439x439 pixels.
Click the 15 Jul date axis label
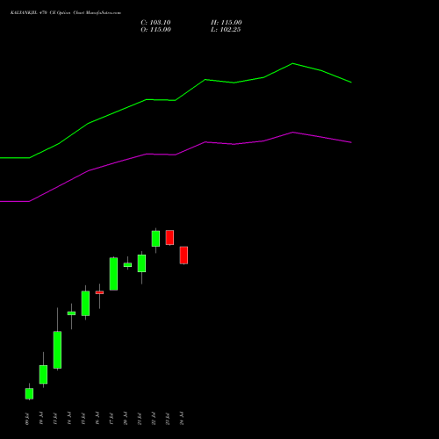(x=83, y=419)
